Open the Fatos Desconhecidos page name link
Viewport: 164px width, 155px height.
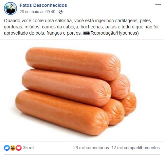click(43, 5)
